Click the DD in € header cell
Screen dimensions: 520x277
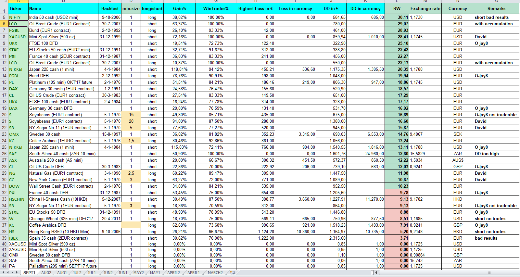tap(331, 8)
